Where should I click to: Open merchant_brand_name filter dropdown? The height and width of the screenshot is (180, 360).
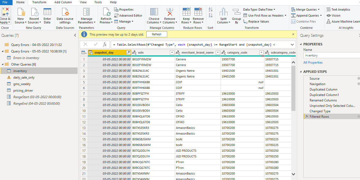tap(218, 52)
